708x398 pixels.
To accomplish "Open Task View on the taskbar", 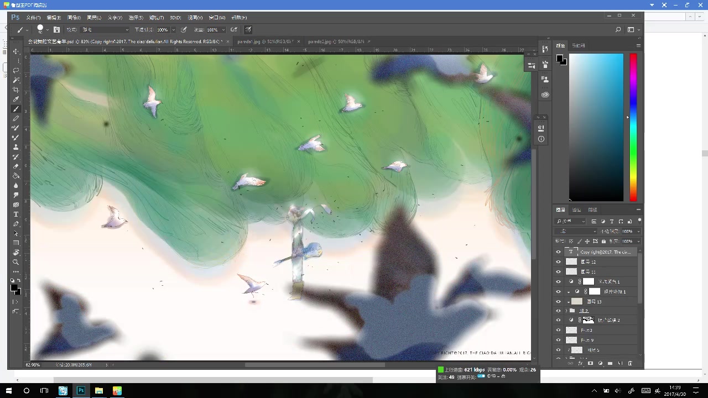I will tap(44, 391).
